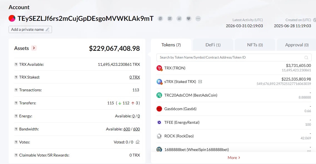Image resolution: width=316 pixels, height=164 pixels.
Task: Open the more options ellipsis icon
Action: pos(198,19)
